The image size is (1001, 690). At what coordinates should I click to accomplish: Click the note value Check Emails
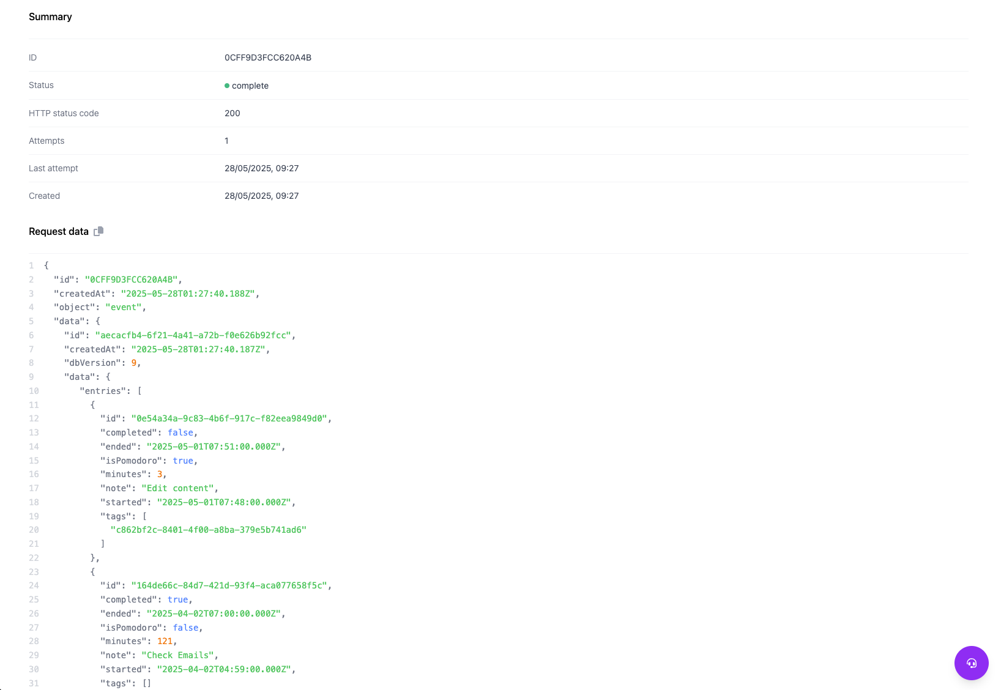click(x=178, y=655)
